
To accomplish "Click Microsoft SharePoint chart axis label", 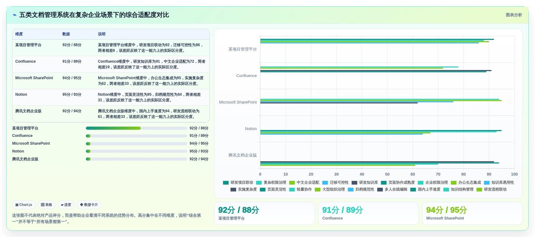I will click(x=238, y=102).
